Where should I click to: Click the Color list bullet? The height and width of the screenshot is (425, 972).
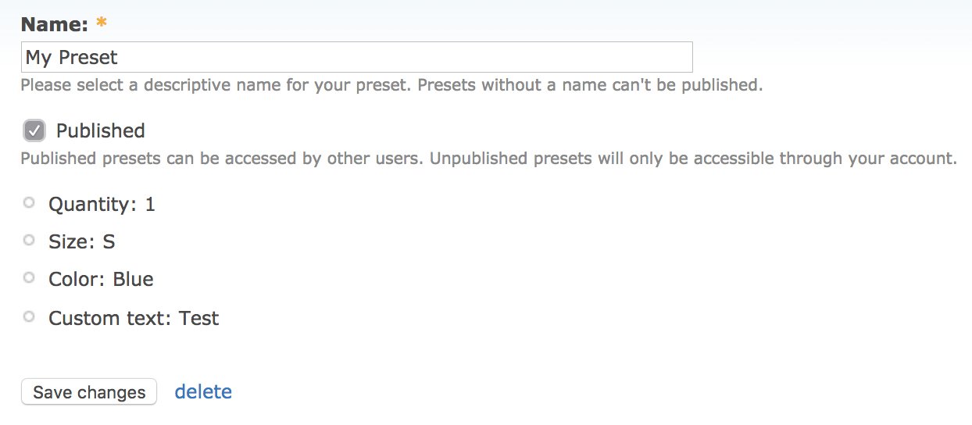tap(29, 278)
